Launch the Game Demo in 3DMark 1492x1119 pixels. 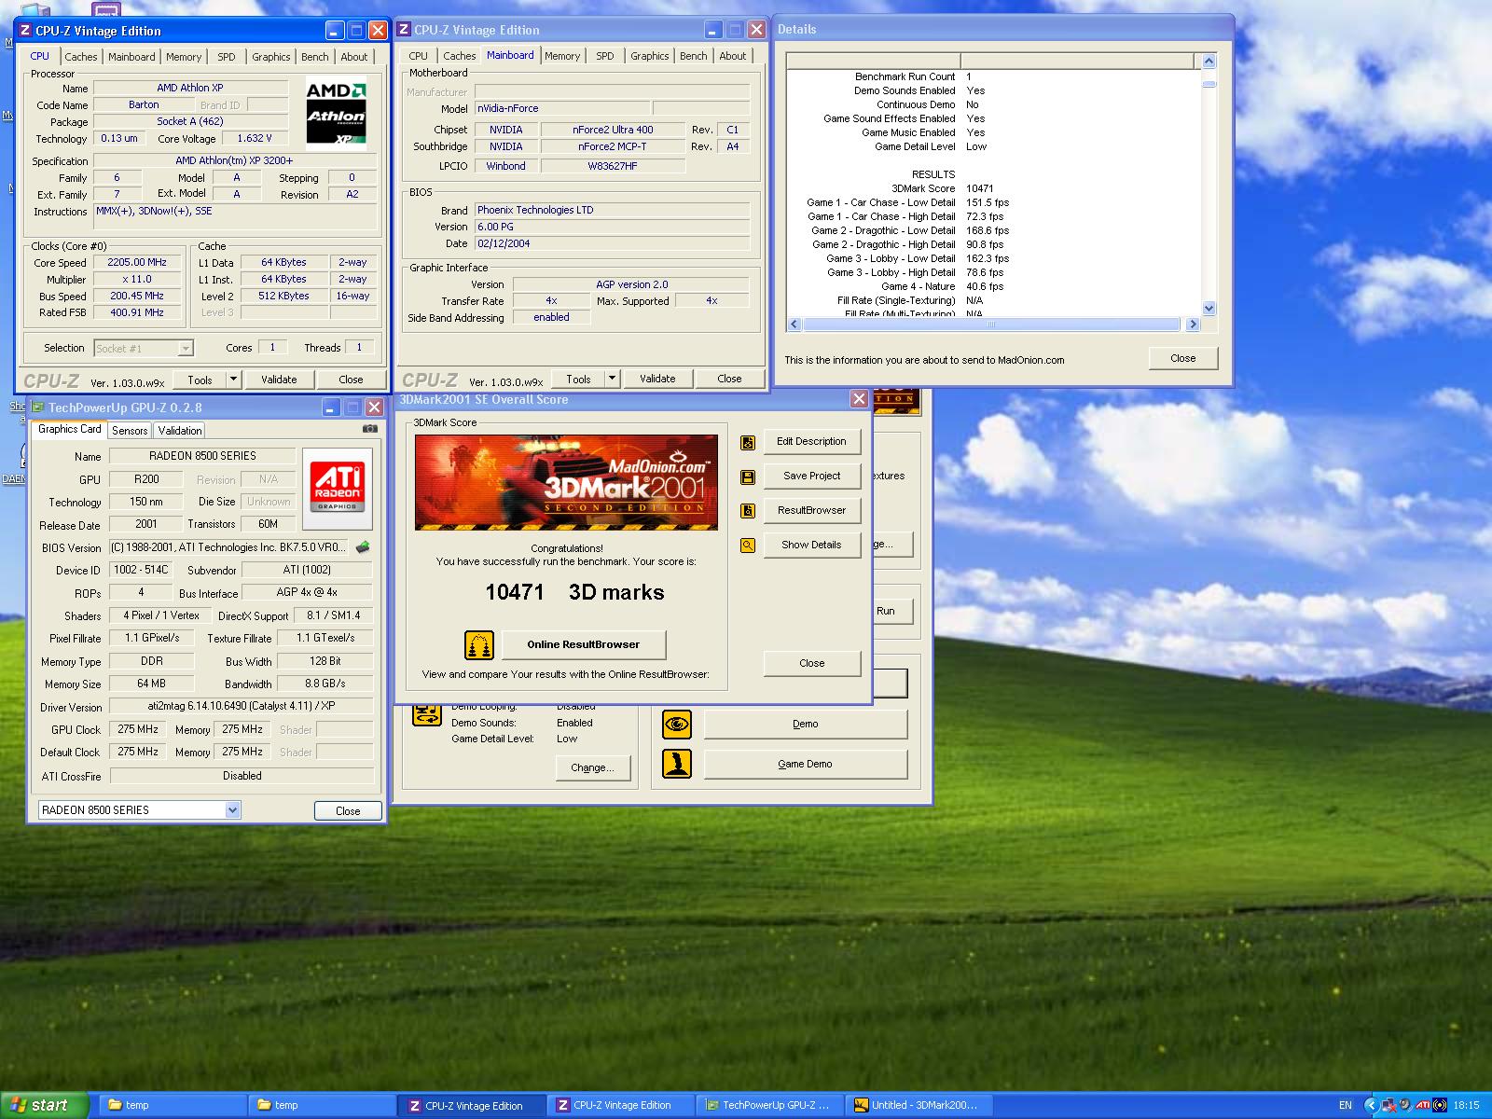(x=805, y=765)
